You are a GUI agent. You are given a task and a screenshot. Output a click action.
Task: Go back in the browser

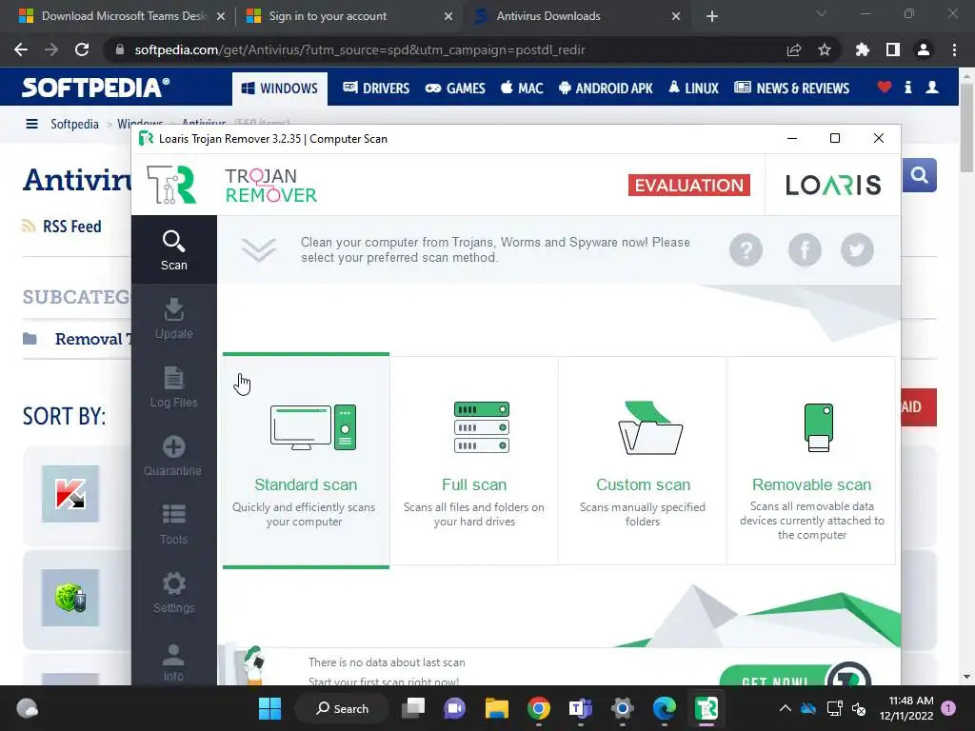tap(21, 49)
